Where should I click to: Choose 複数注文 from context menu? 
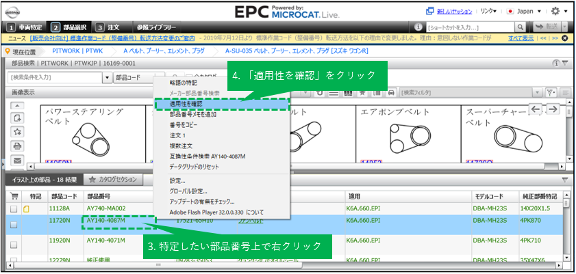(181, 146)
